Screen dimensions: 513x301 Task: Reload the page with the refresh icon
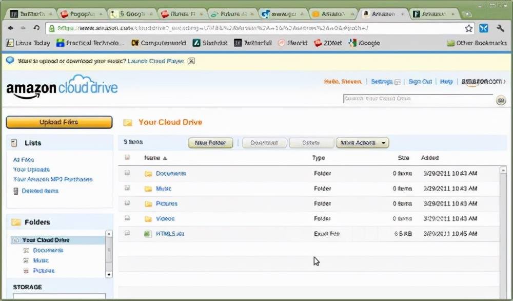[x=36, y=28]
